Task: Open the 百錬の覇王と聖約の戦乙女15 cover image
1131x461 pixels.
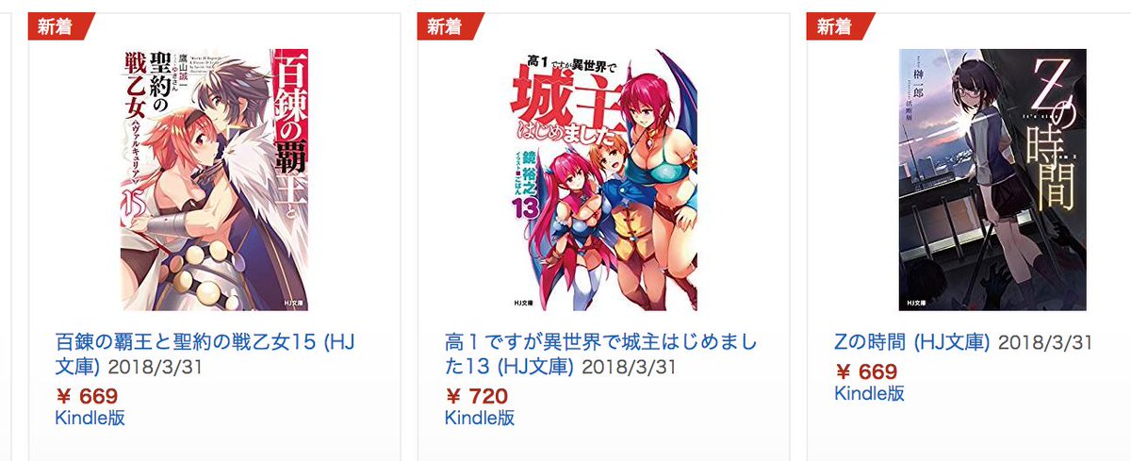Action: coord(214,179)
